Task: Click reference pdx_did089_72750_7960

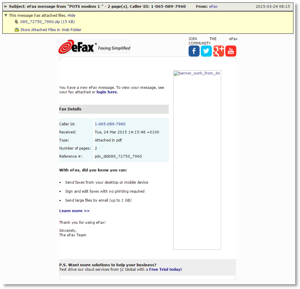Action: (x=118, y=156)
